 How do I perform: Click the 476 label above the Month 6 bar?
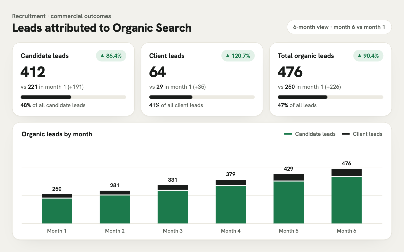tap(346, 163)
